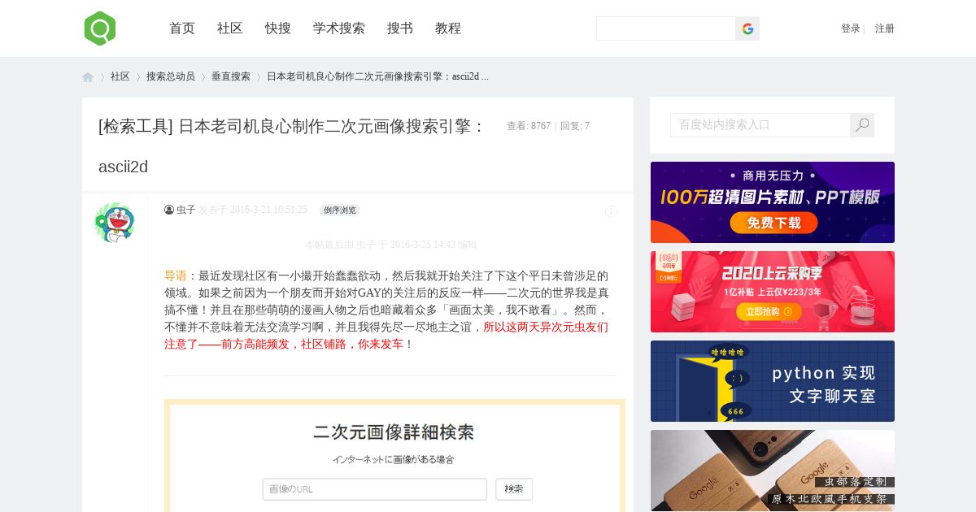Click the 注册 link
This screenshot has height=512, width=976.
(885, 28)
